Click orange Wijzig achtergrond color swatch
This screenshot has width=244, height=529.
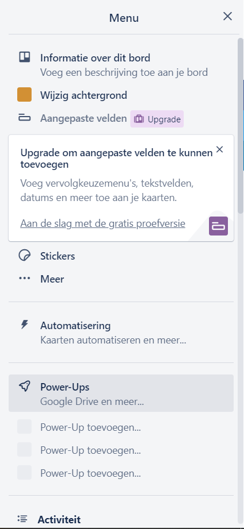[x=24, y=94]
